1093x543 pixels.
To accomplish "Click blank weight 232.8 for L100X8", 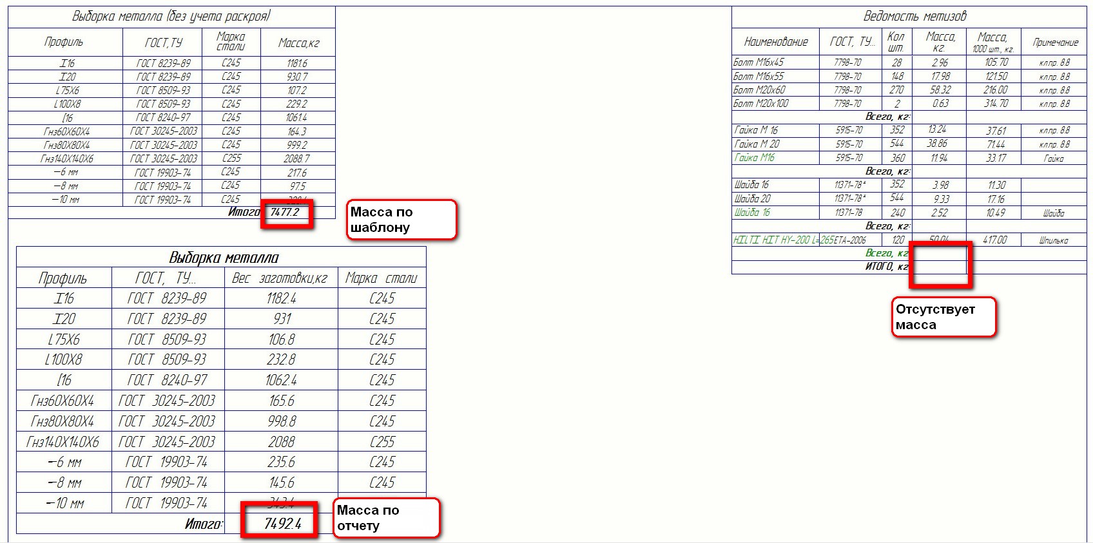I will pos(282,359).
